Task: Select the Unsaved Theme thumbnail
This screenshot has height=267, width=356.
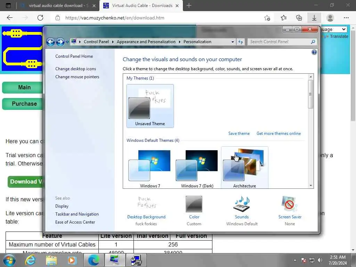Action: (x=150, y=106)
